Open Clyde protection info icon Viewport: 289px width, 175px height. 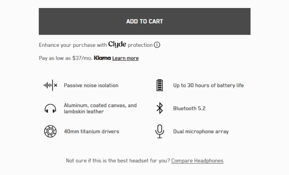[x=157, y=45]
